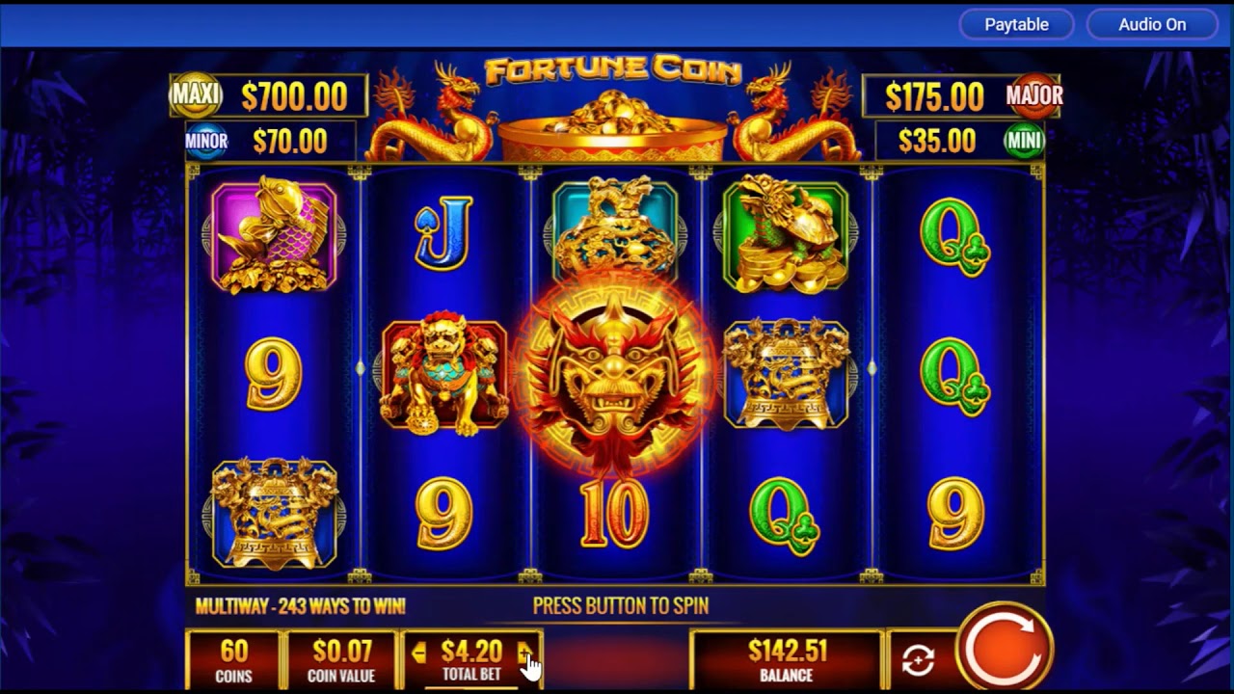Click the MAXI jackpot badge
The image size is (1234, 694).
click(x=196, y=94)
